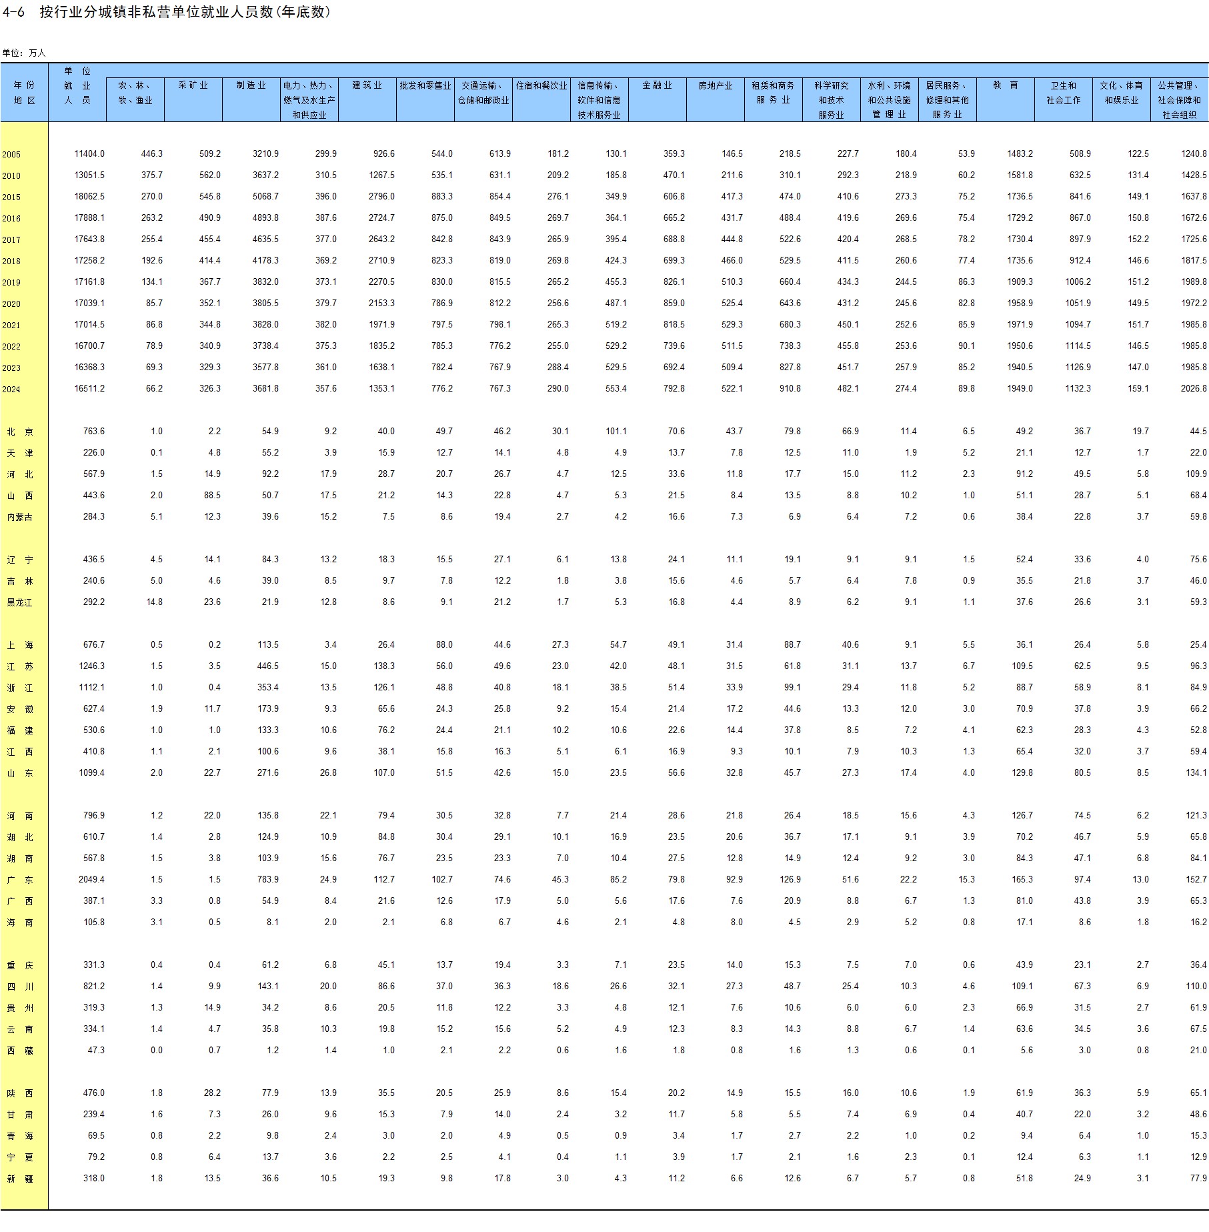
Task: Select the 新疆 row label
Action: tap(20, 1179)
